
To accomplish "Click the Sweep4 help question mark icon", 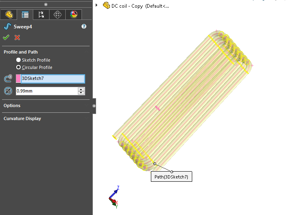I will (84, 26).
